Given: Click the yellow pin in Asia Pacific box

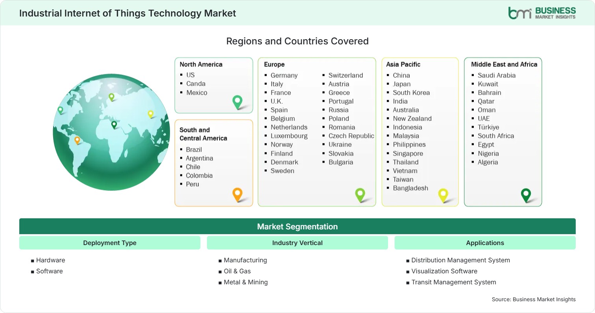Looking at the screenshot, I should pyautogui.click(x=443, y=195).
